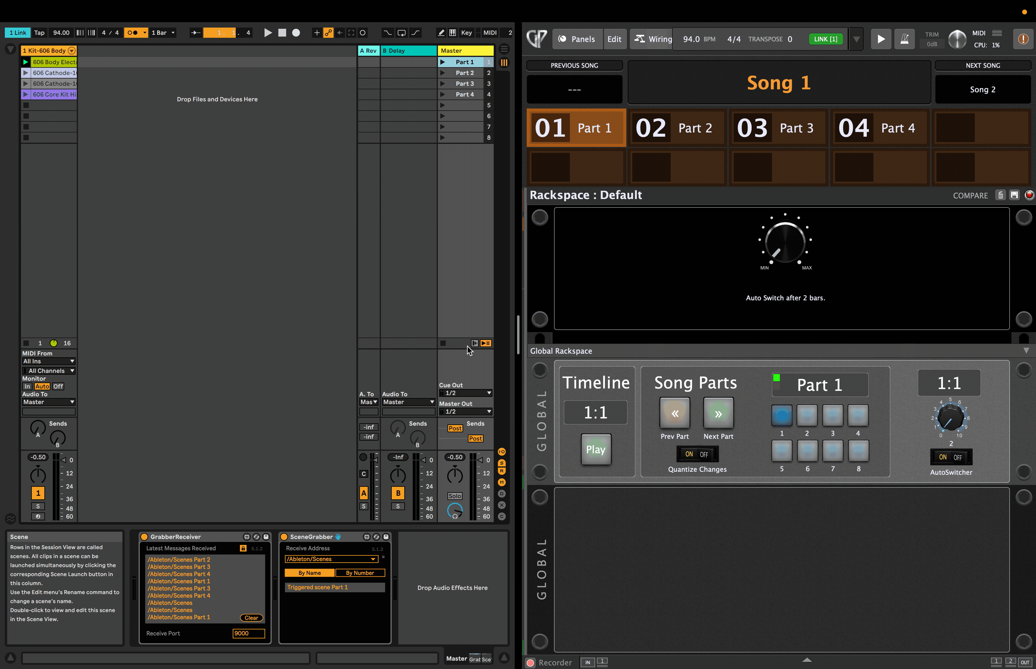Select By Name tab in SceneGrabber
Screen dimensions: 1036x669
pos(310,573)
